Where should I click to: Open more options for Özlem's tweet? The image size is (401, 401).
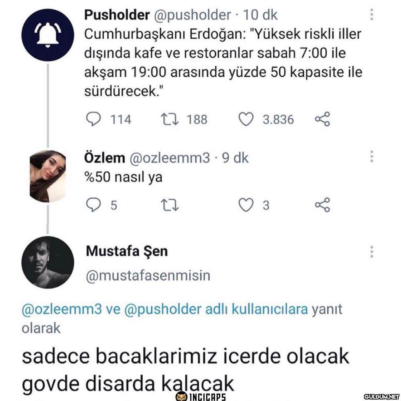371,157
